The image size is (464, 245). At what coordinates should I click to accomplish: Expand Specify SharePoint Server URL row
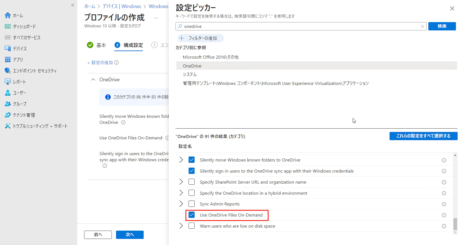[181, 182]
